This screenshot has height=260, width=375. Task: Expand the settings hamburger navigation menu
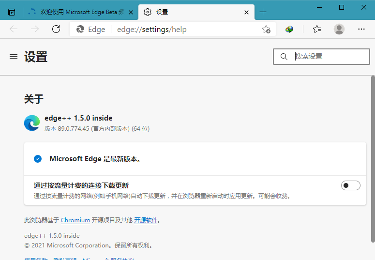[x=14, y=57]
